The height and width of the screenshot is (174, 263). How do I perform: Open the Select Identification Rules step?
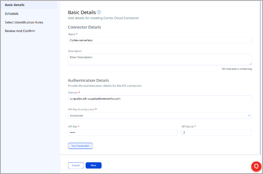(x=24, y=22)
